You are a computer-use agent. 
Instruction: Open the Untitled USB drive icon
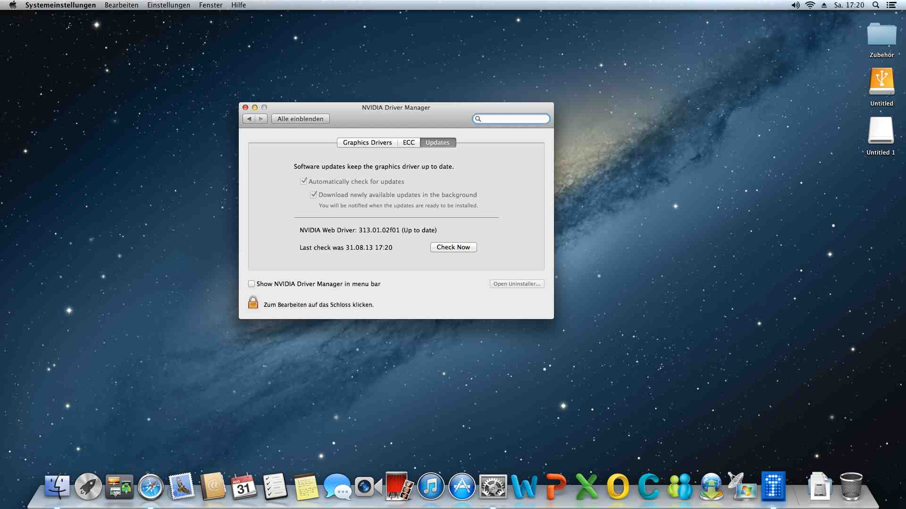[881, 82]
